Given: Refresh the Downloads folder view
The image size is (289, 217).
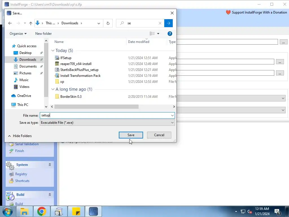Looking at the screenshot, I should click(108, 23).
